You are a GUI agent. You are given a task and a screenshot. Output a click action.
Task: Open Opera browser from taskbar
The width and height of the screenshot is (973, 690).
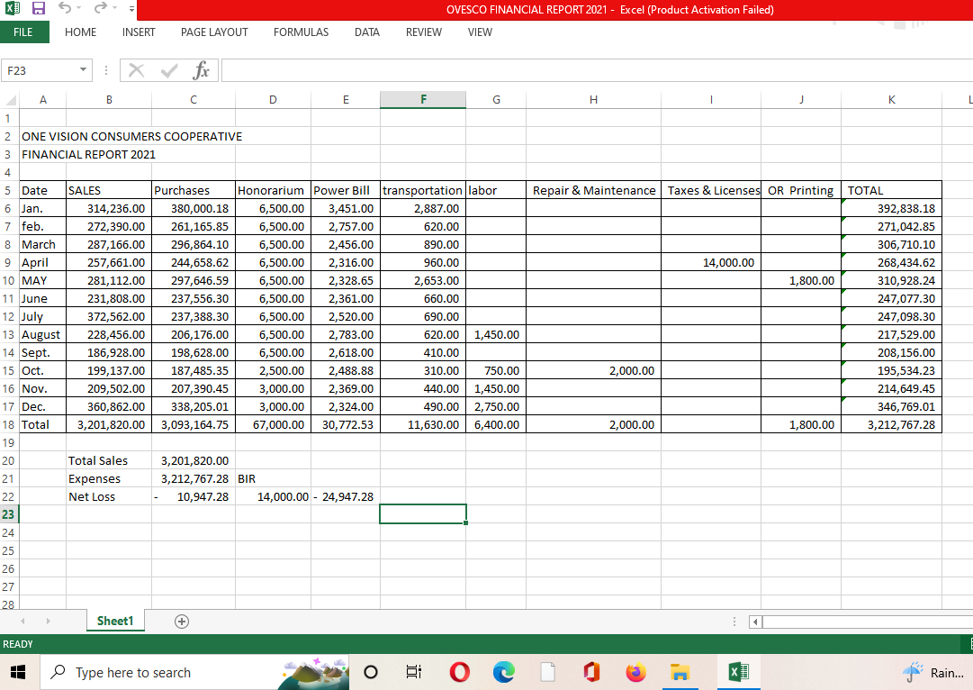[459, 672]
